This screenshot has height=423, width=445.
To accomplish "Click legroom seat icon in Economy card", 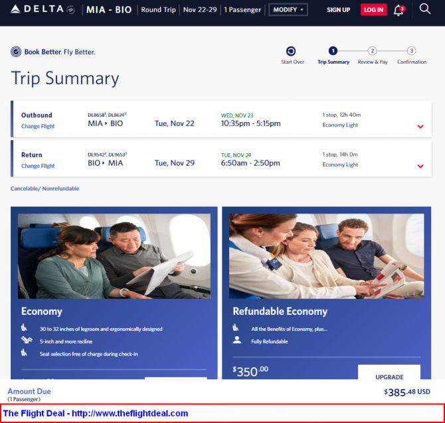I will pos(24,328).
